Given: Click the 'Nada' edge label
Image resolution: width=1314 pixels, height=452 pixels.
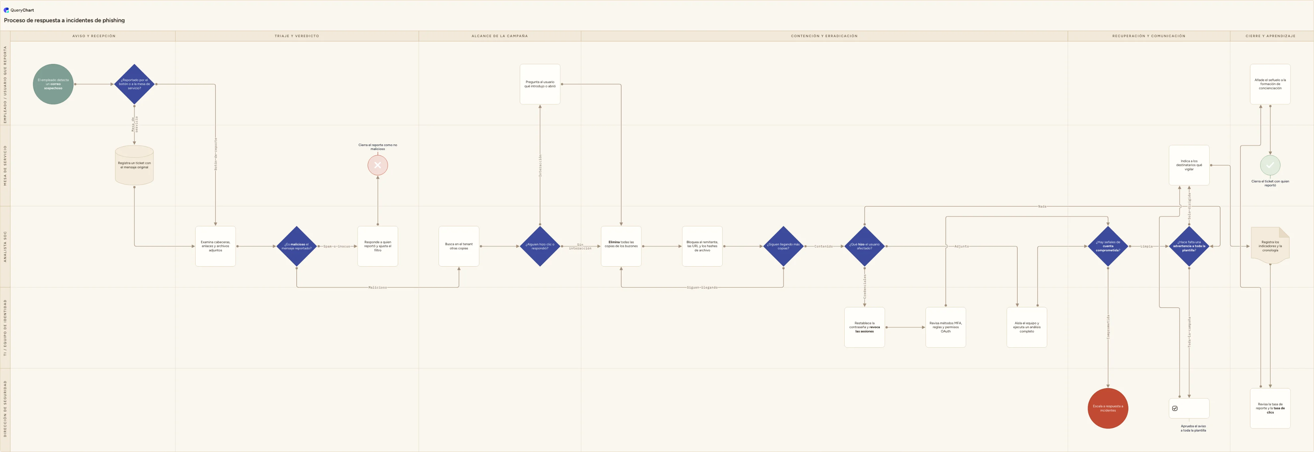Looking at the screenshot, I should click(1042, 206).
